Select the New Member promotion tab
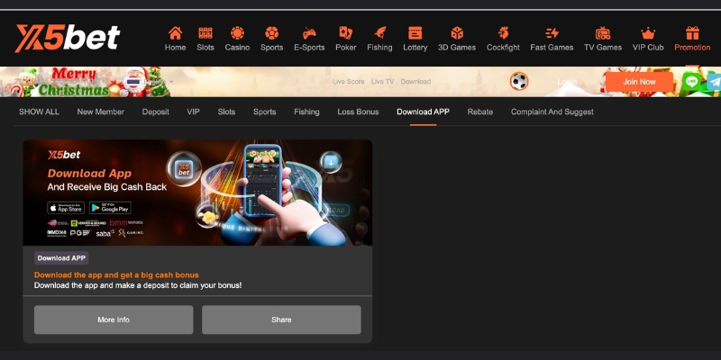 click(x=99, y=112)
